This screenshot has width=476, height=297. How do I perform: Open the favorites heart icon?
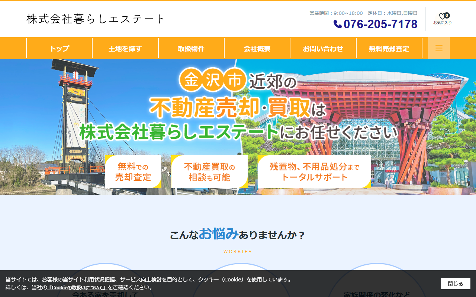[442, 16]
